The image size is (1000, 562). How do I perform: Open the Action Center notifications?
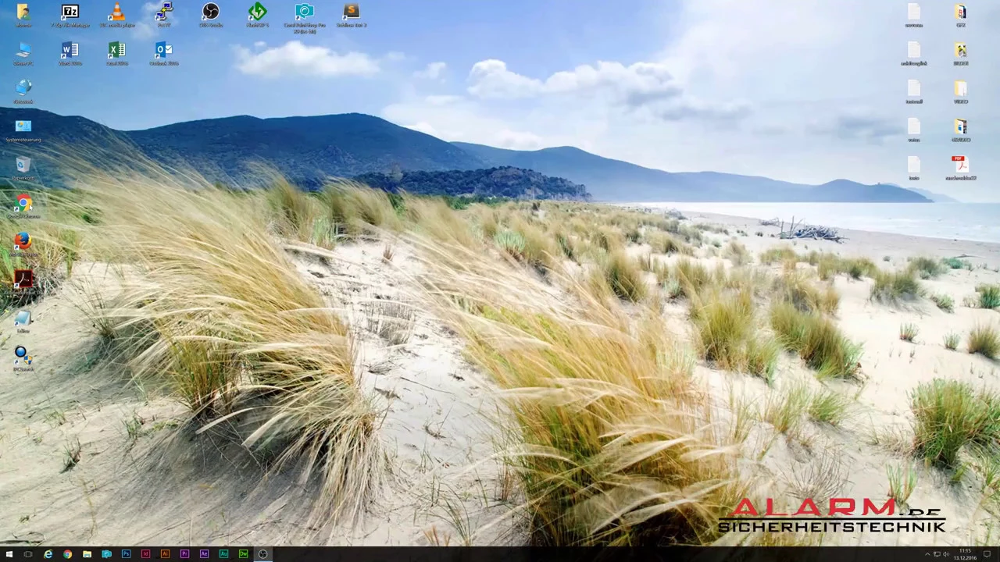click(x=987, y=554)
